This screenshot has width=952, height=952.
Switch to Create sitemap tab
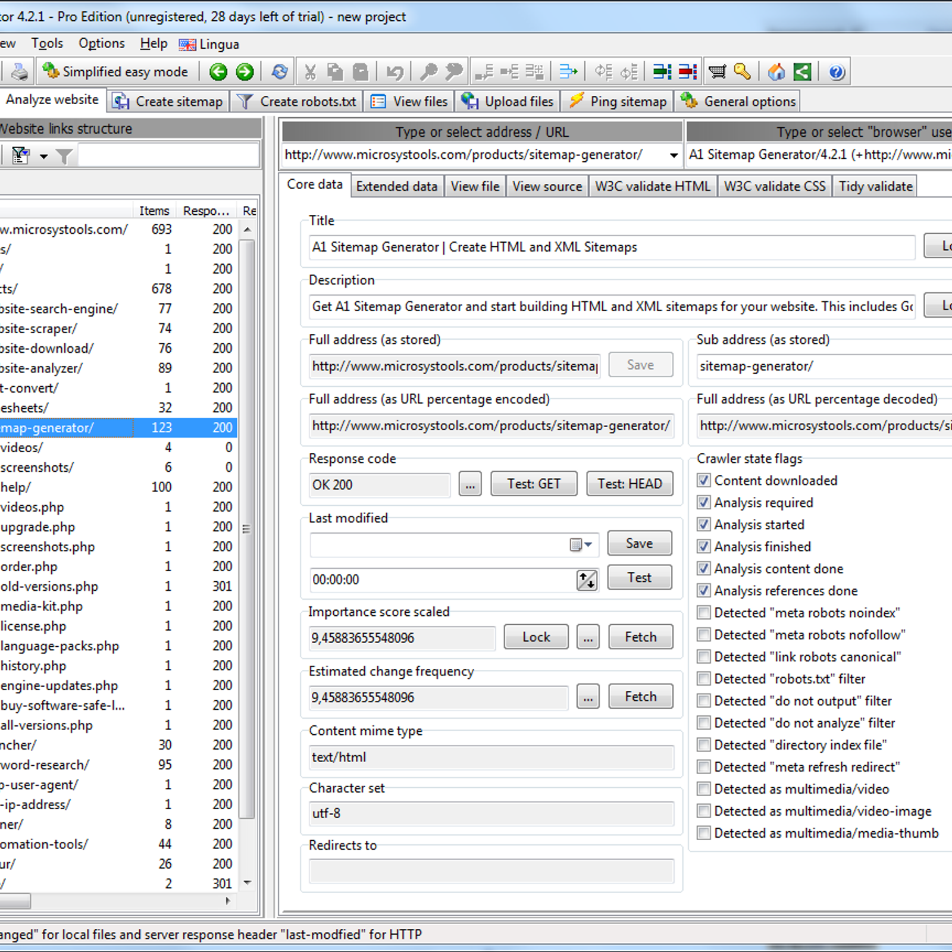point(168,102)
